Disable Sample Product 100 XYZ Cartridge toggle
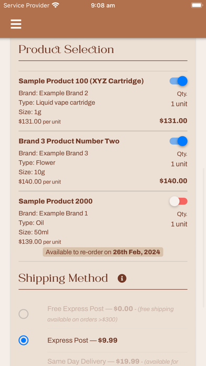Viewport: 206px width, 366px height. (179, 81)
